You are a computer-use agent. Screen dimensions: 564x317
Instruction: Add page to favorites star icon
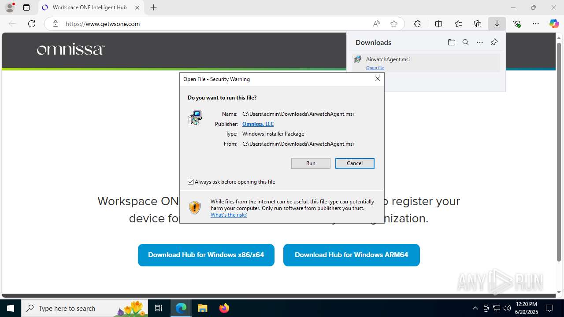click(x=394, y=24)
